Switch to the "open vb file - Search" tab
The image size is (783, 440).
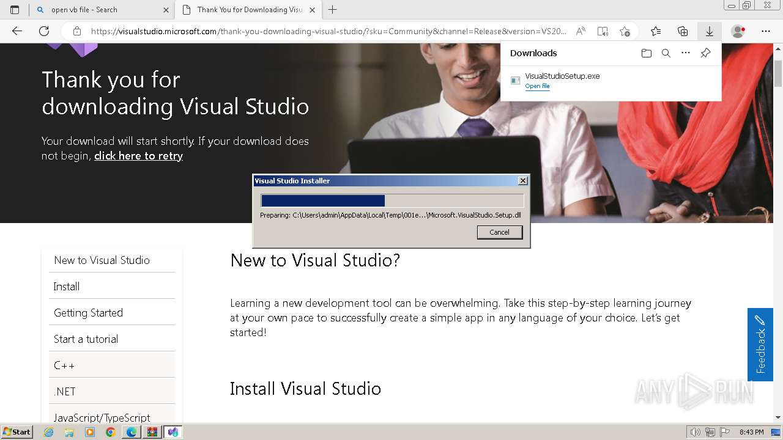(x=102, y=10)
